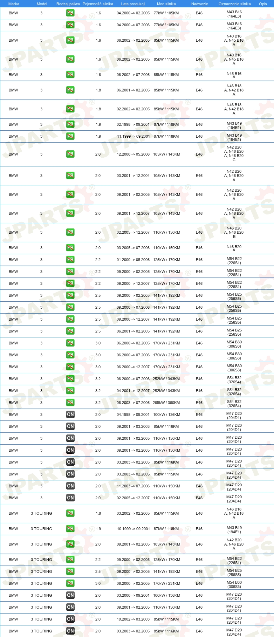Click the PB fuel icon in the 04.2000 -> 07.2006 row
This screenshot has width=274, height=637.
70,25
